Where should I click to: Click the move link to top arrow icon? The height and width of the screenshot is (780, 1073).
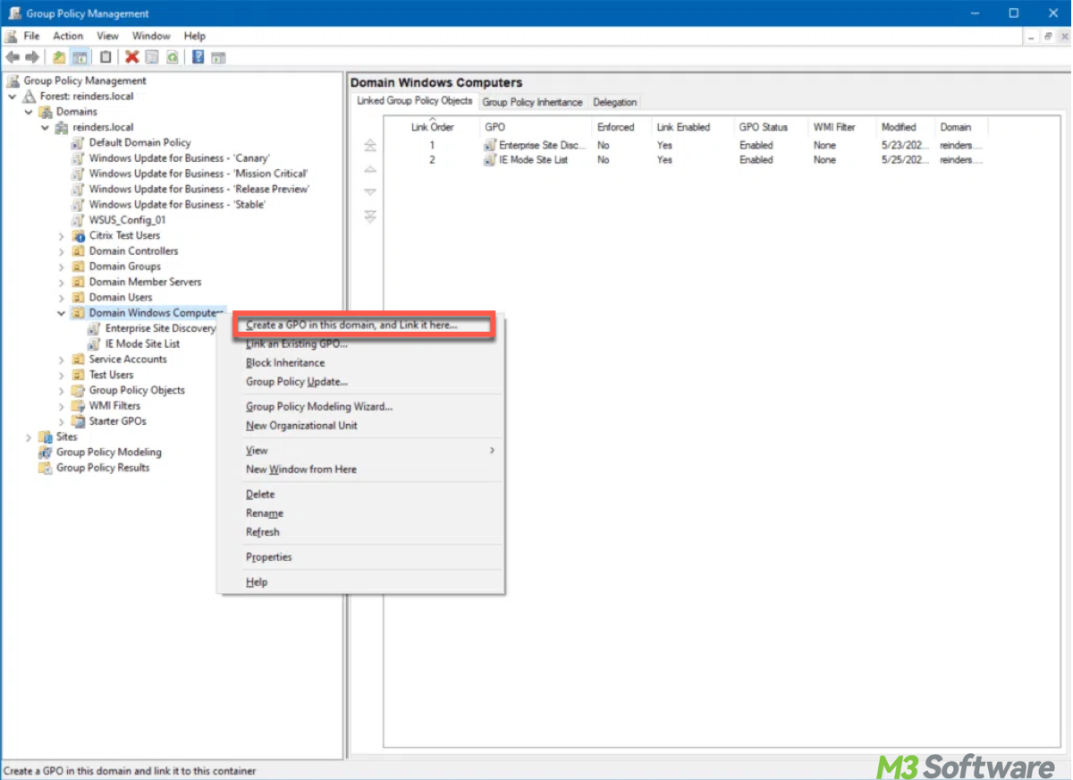[370, 146]
